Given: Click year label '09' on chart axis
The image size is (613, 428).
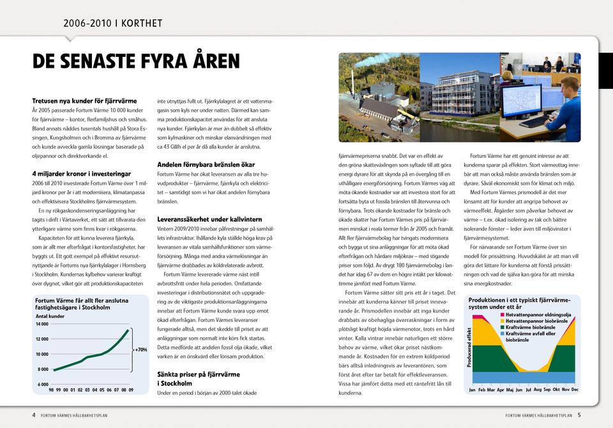Looking at the screenshot, I should pos(131,390).
